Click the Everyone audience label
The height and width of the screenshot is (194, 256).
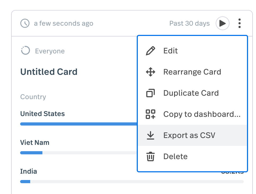click(x=50, y=51)
